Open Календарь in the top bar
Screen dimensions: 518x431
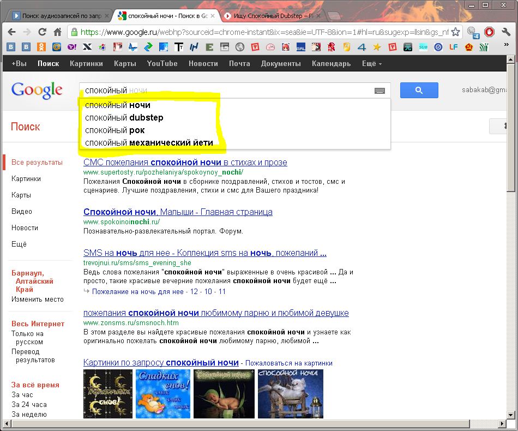click(x=331, y=63)
